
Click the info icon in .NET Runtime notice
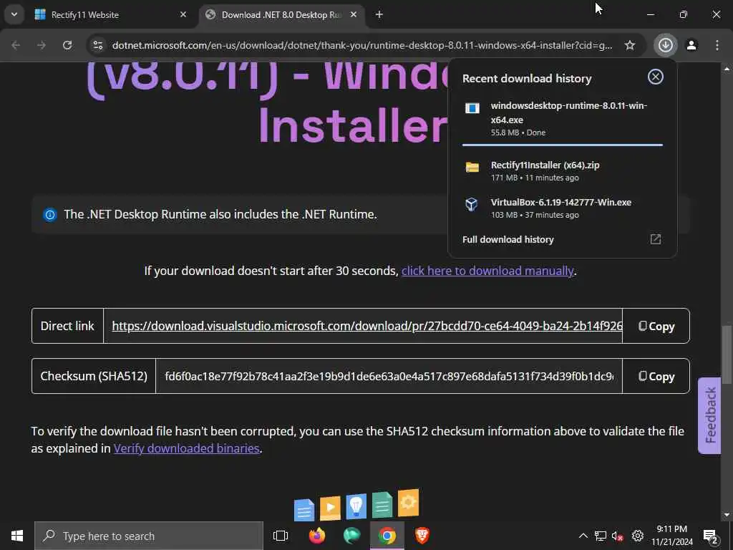coord(50,215)
